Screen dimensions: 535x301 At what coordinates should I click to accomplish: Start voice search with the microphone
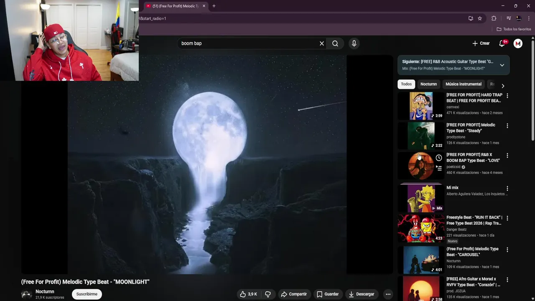[354, 43]
